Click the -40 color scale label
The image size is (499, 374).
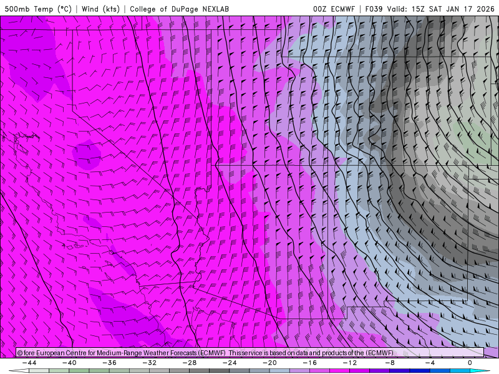[x=69, y=363]
